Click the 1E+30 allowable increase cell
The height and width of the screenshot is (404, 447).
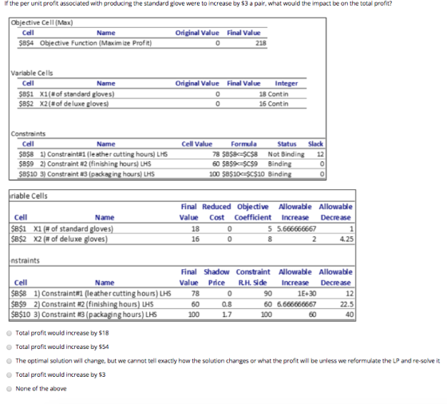point(307,293)
